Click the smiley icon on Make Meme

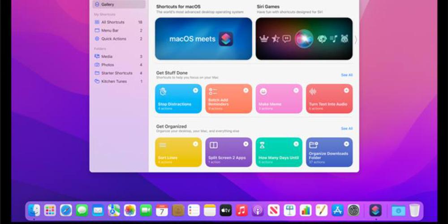[263, 91]
